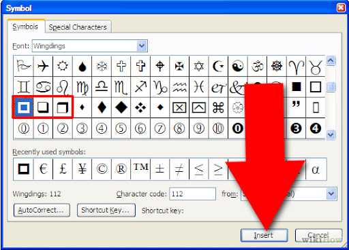Pick the Sagittarius arrow symbol
The image size is (349, 250).
coord(140,87)
